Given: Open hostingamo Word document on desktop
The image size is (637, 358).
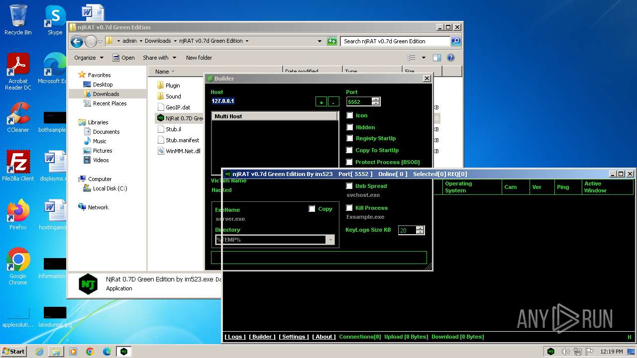Looking at the screenshot, I should (55, 215).
